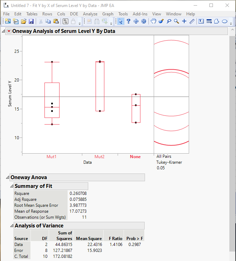
Task: Open the Tools menu
Action: pyautogui.click(x=123, y=14)
